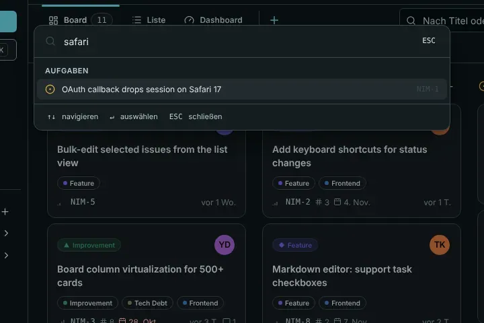Screen dimensions: 484x323
Task: Click NIM-5 identifier
Action: [x=83, y=202]
